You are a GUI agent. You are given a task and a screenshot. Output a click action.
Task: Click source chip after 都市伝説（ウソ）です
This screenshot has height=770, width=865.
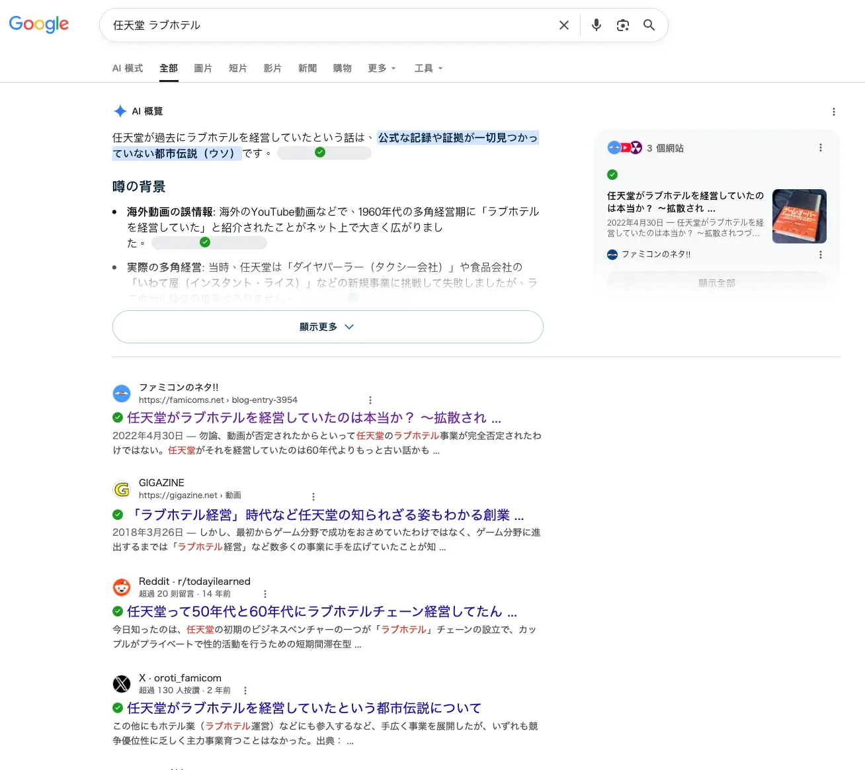[x=324, y=153]
